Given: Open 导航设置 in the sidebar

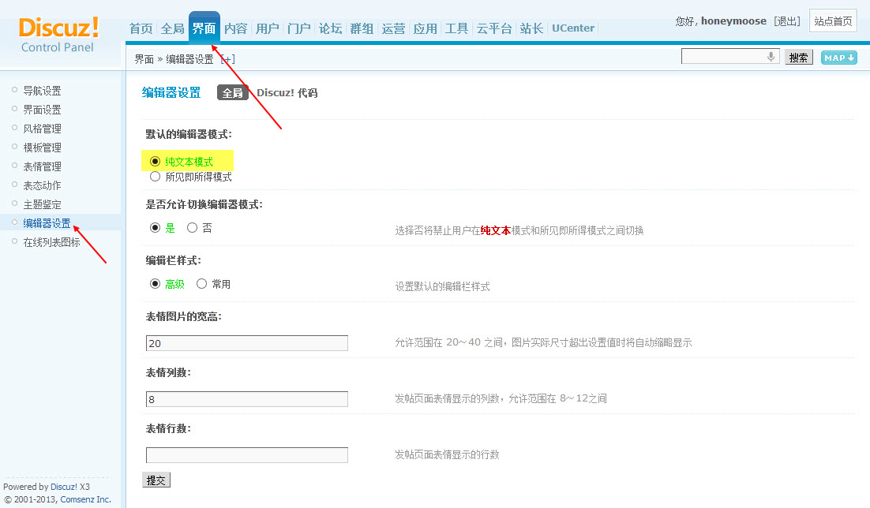Looking at the screenshot, I should [42, 91].
